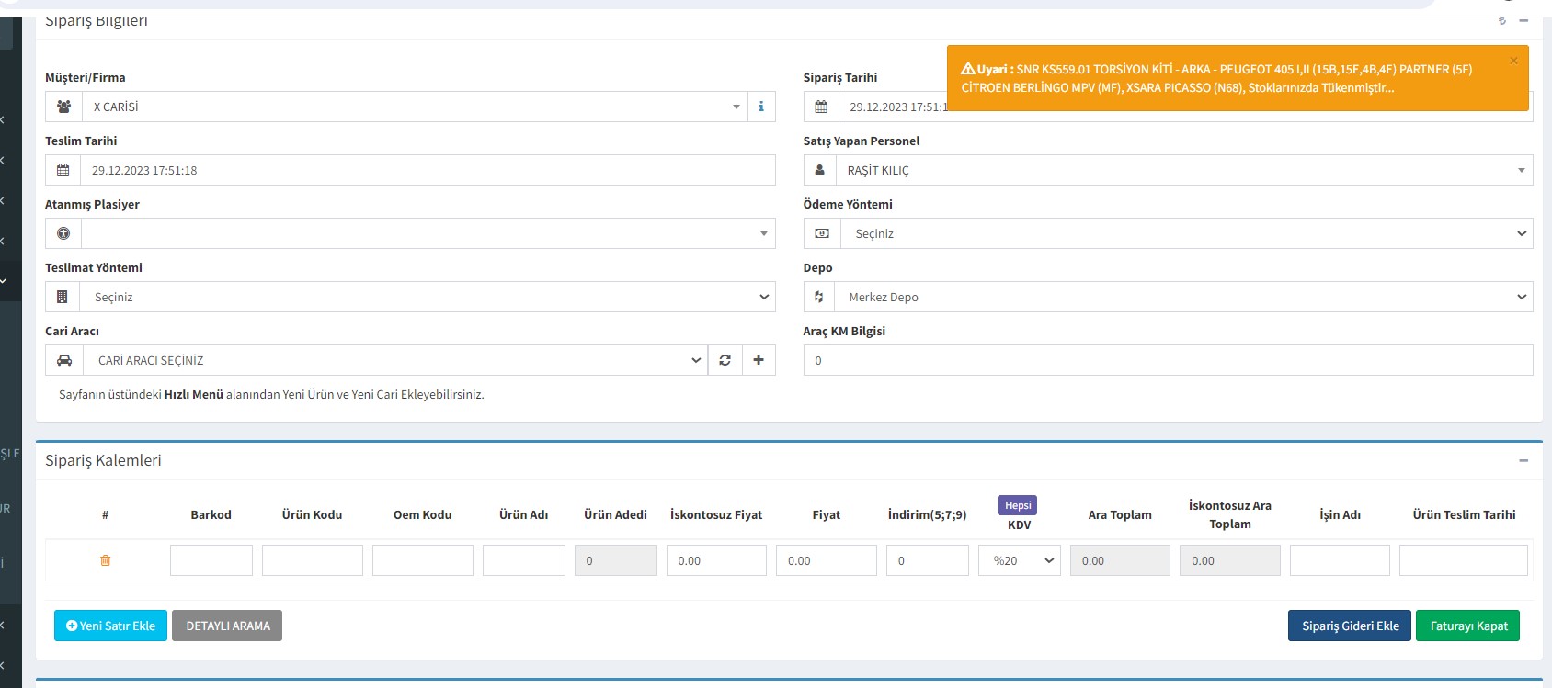Viewport: 1552px width, 688px height.
Task: Click the Araç KM Bilgisi input field
Action: pos(1168,360)
